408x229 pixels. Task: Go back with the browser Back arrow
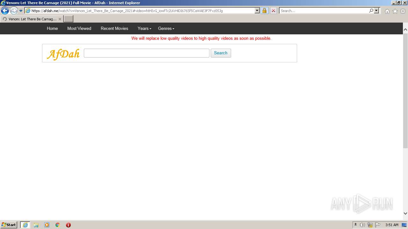coord(5,11)
